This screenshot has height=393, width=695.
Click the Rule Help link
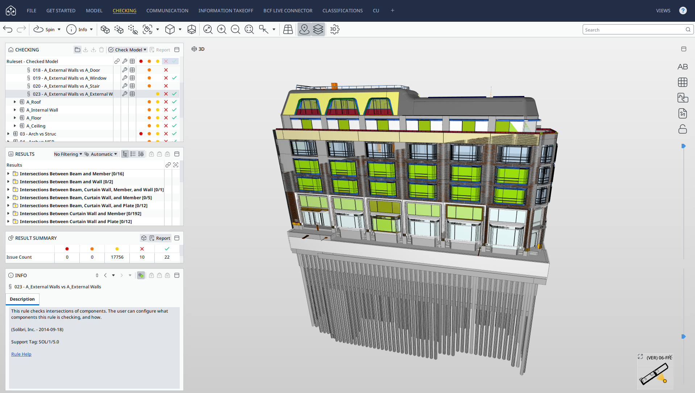(21, 354)
